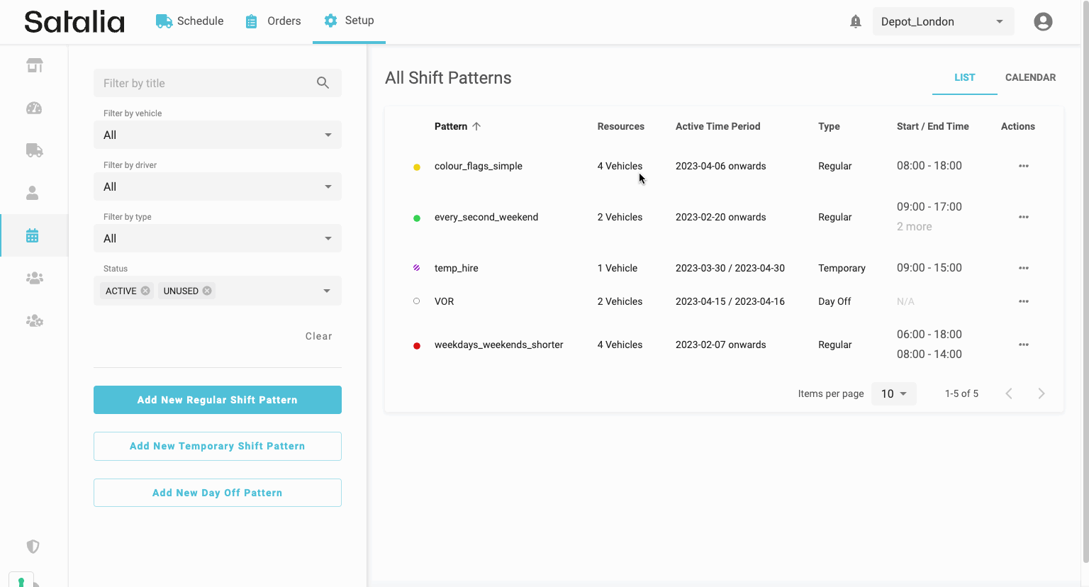Viewport: 1089px width, 587px height.
Task: Remove the UNUSED status chip
Action: 207,291
